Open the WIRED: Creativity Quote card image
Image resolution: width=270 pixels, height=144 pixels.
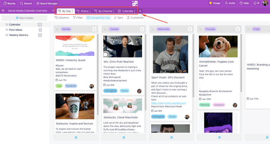pyautogui.click(x=75, y=46)
